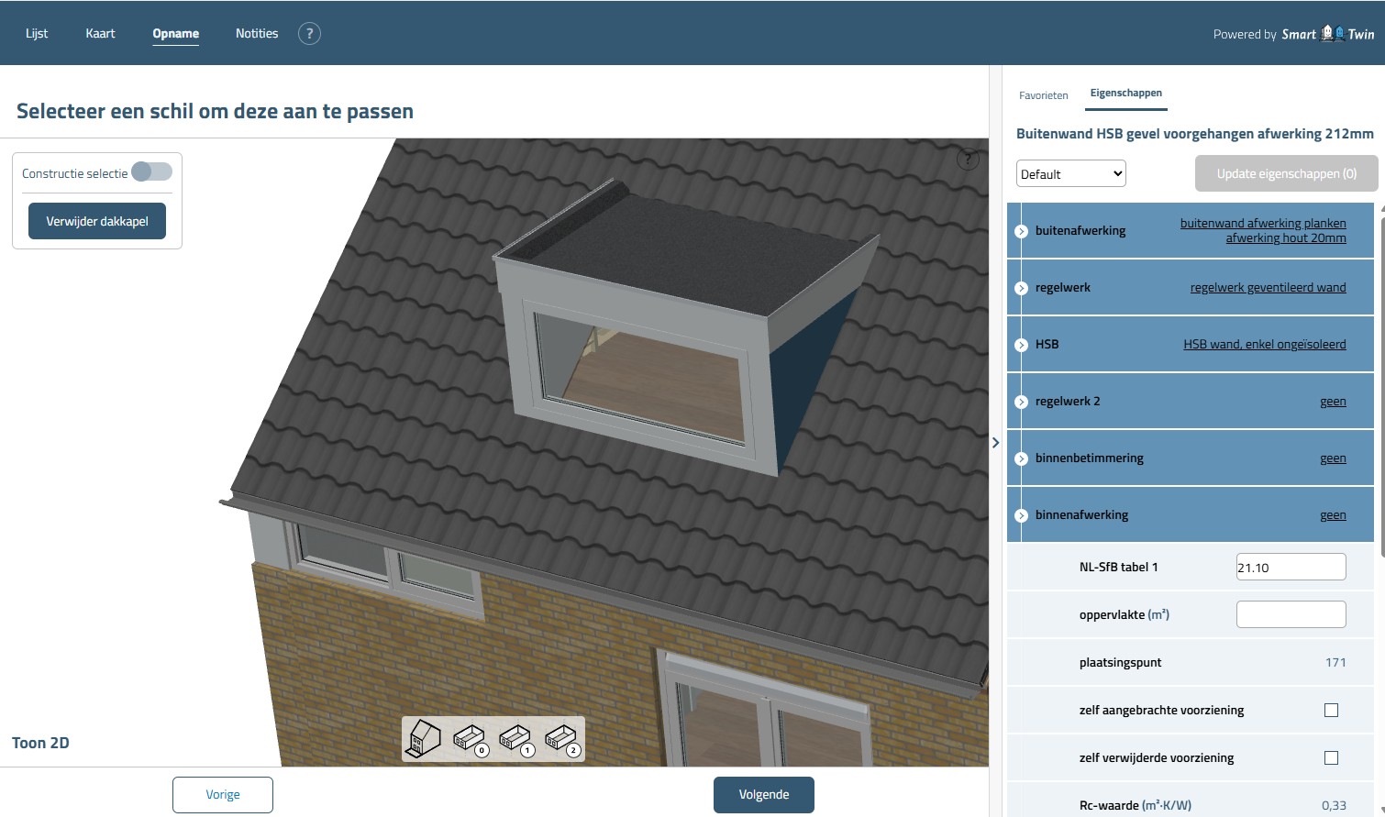Collapse properties panel with side arrow

click(x=995, y=443)
